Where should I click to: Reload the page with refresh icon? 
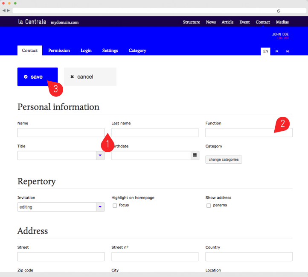click(x=278, y=11)
